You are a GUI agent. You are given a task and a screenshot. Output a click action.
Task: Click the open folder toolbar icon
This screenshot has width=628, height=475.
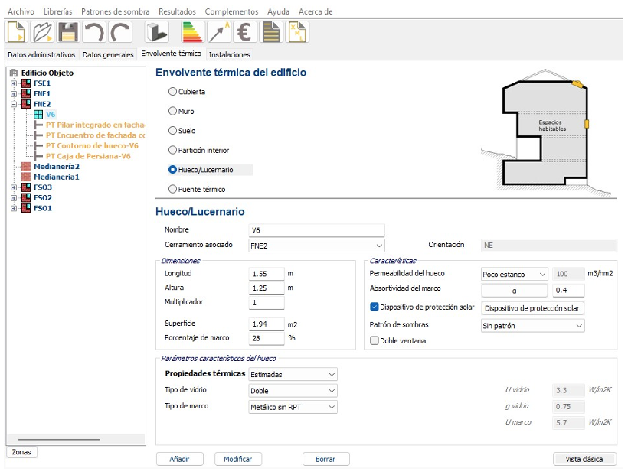pyautogui.click(x=43, y=32)
